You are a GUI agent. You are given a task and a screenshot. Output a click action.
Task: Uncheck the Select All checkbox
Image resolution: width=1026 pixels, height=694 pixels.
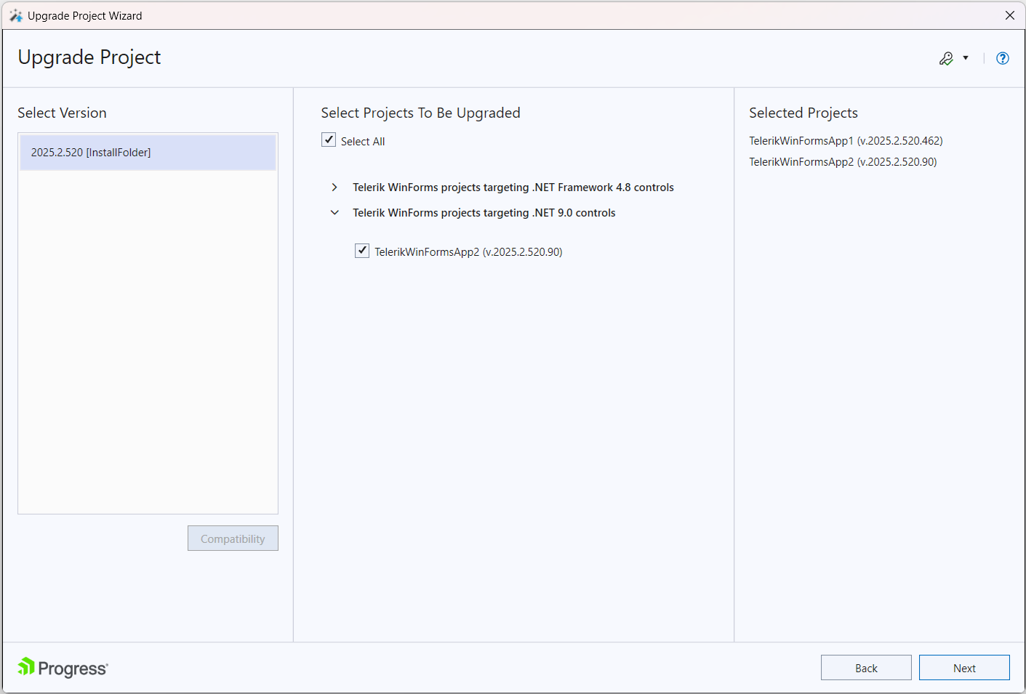pos(329,140)
